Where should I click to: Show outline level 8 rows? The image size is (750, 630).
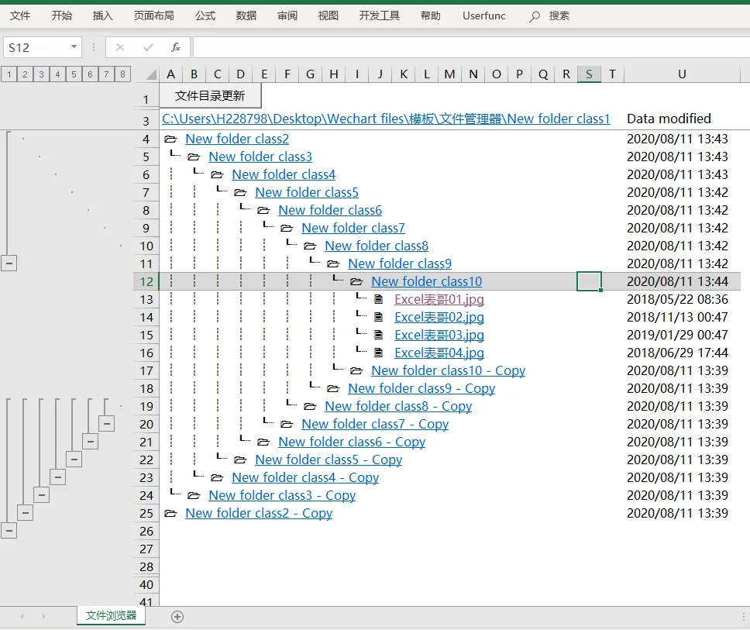pyautogui.click(x=123, y=74)
